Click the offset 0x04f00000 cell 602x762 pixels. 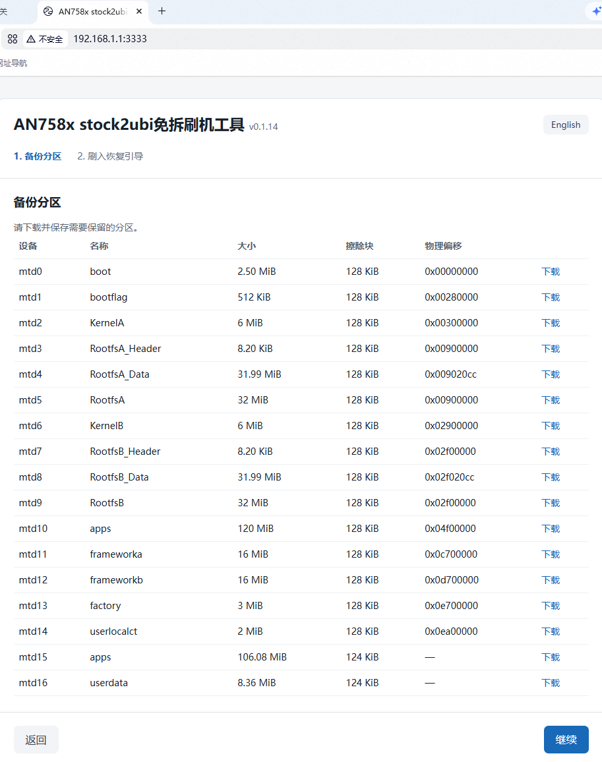click(450, 529)
